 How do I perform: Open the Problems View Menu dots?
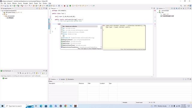(186, 79)
